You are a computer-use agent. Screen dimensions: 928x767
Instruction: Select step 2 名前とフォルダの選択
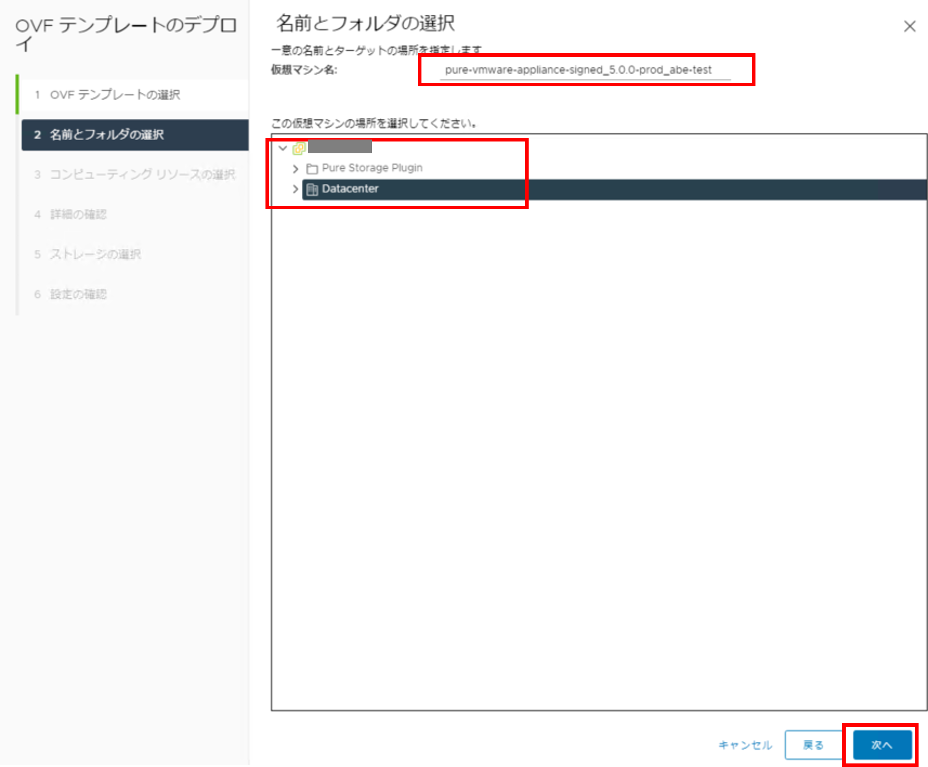click(x=106, y=135)
